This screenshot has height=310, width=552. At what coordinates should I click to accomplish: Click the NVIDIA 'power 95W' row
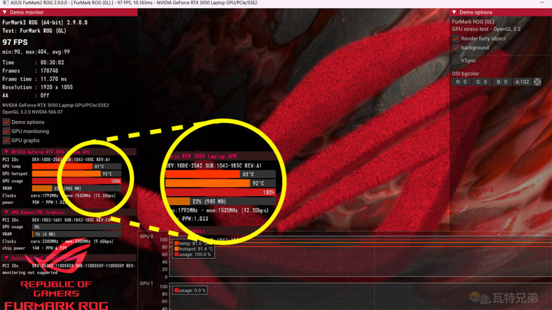click(34, 202)
